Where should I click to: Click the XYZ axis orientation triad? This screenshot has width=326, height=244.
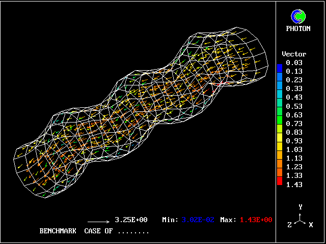(x=301, y=218)
